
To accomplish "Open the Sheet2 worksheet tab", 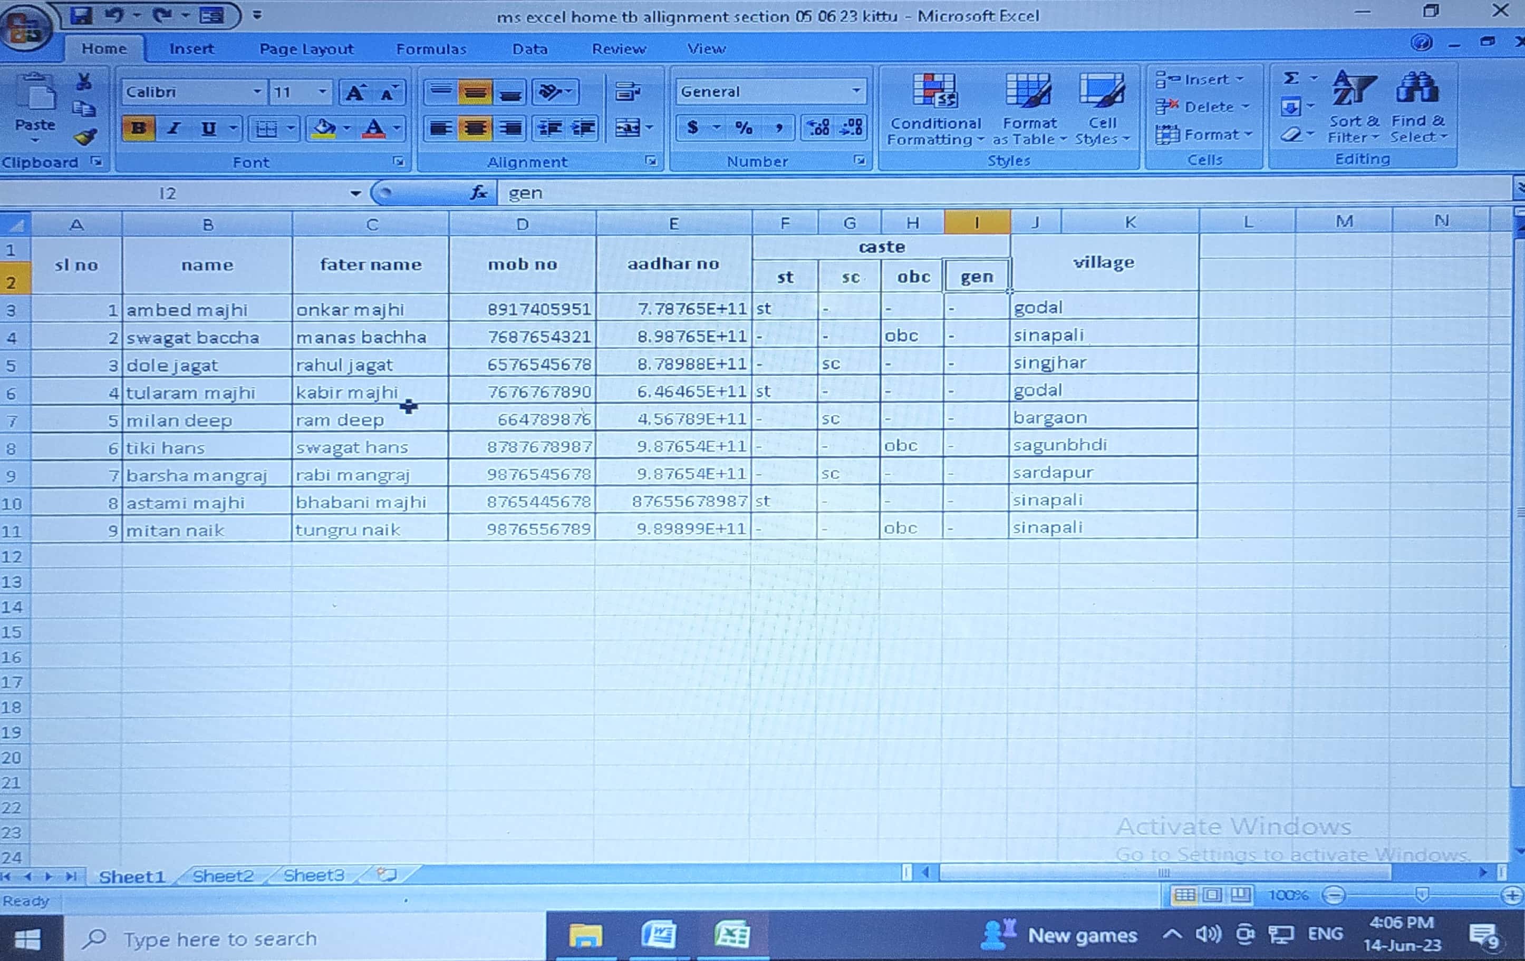I will coord(223,876).
